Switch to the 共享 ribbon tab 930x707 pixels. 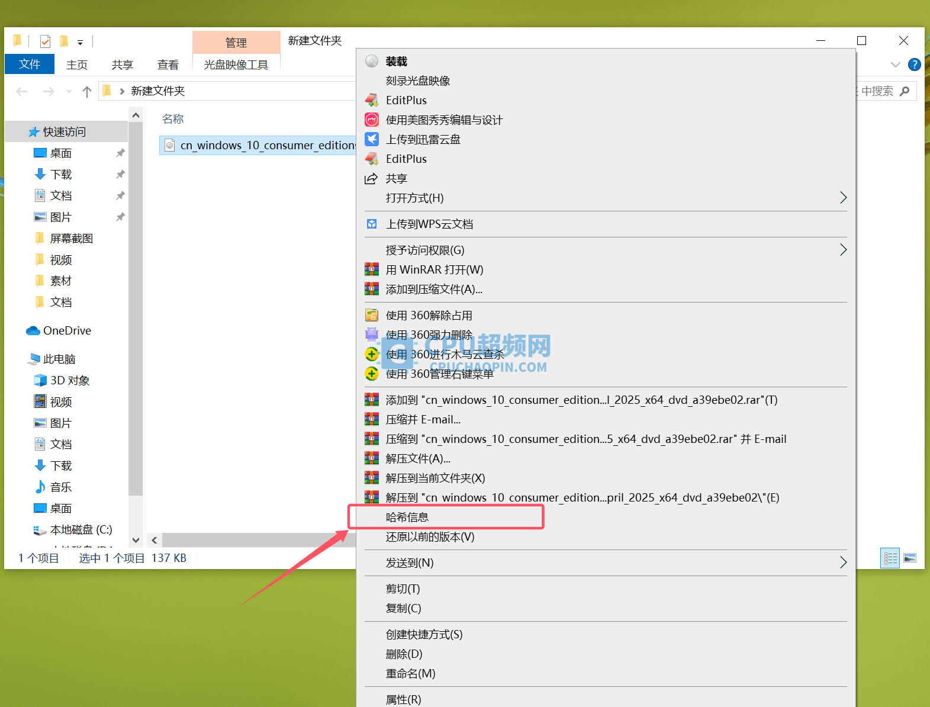(x=123, y=65)
